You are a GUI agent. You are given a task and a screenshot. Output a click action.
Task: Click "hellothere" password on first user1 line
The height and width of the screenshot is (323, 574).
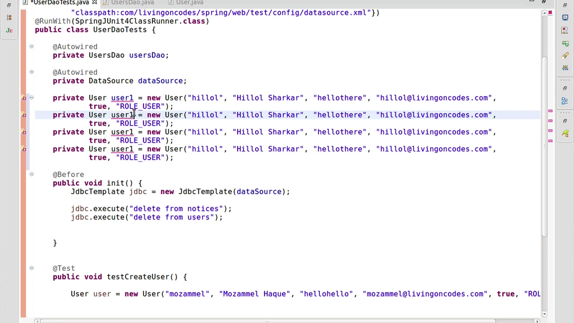click(340, 98)
